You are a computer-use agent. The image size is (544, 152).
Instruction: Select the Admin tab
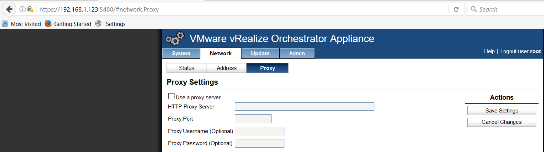[297, 53]
